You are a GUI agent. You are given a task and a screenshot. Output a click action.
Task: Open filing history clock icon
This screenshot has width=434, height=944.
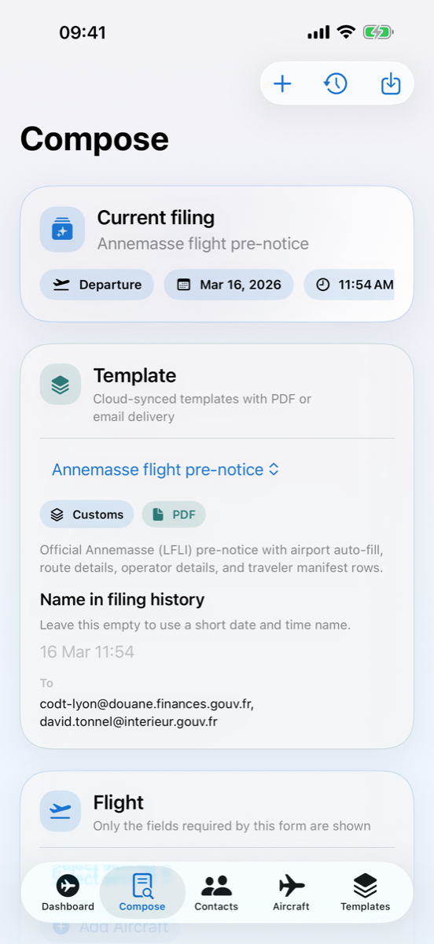pyautogui.click(x=336, y=83)
